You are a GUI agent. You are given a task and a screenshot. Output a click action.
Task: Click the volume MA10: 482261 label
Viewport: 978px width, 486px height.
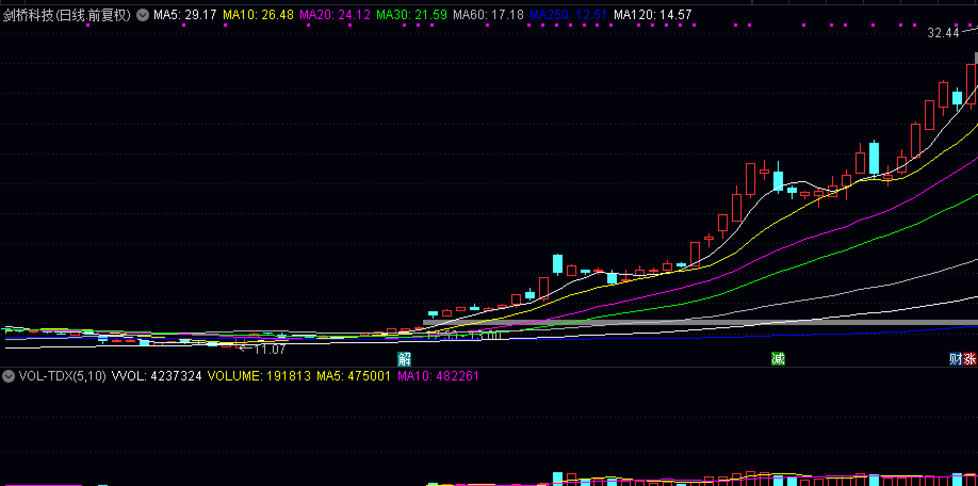[438, 376]
